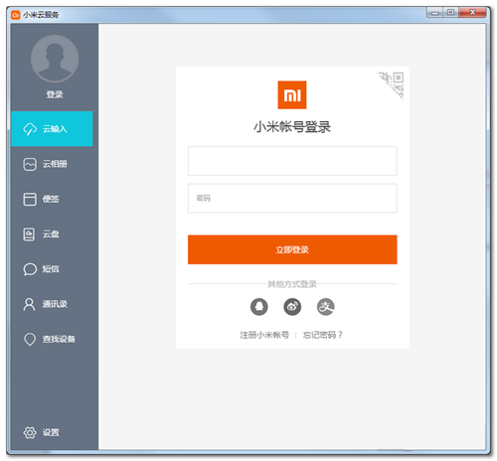Click 忘记密码? forgot password link
The image size is (497, 461).
click(x=323, y=335)
